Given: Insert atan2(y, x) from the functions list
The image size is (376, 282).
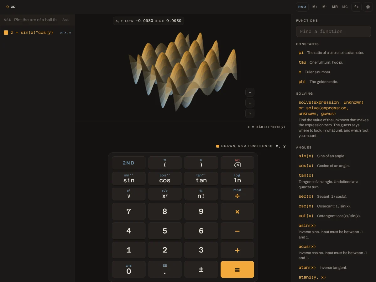Looking at the screenshot, I should [333, 277].
